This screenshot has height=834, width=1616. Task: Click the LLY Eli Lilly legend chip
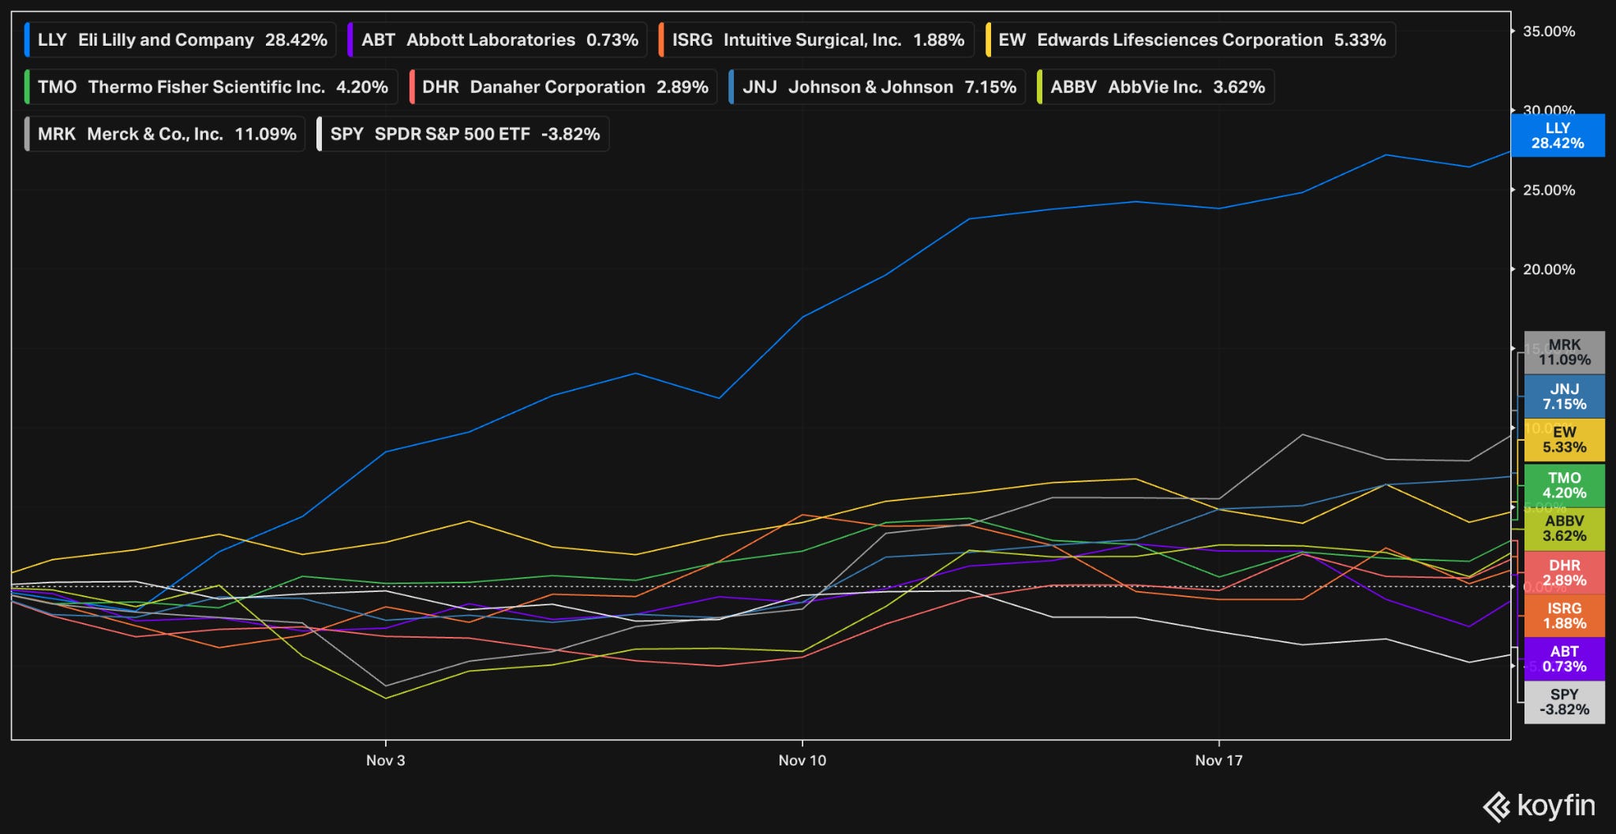(181, 39)
